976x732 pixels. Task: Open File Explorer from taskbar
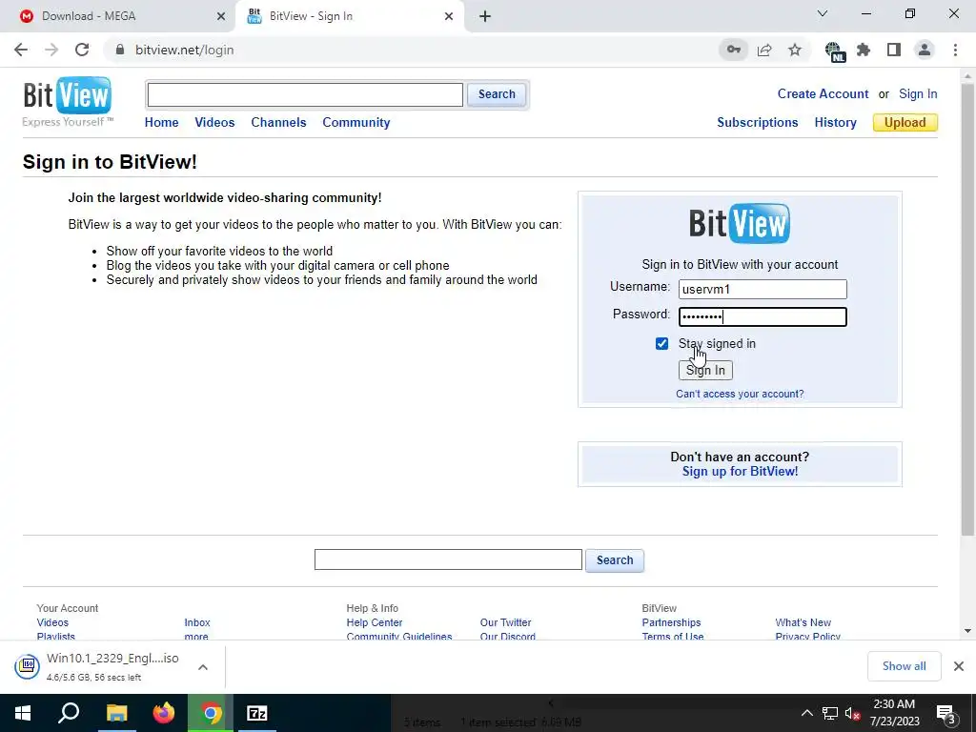(116, 713)
